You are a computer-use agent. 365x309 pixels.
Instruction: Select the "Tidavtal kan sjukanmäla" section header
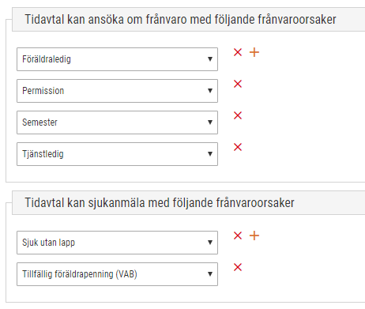160,203
